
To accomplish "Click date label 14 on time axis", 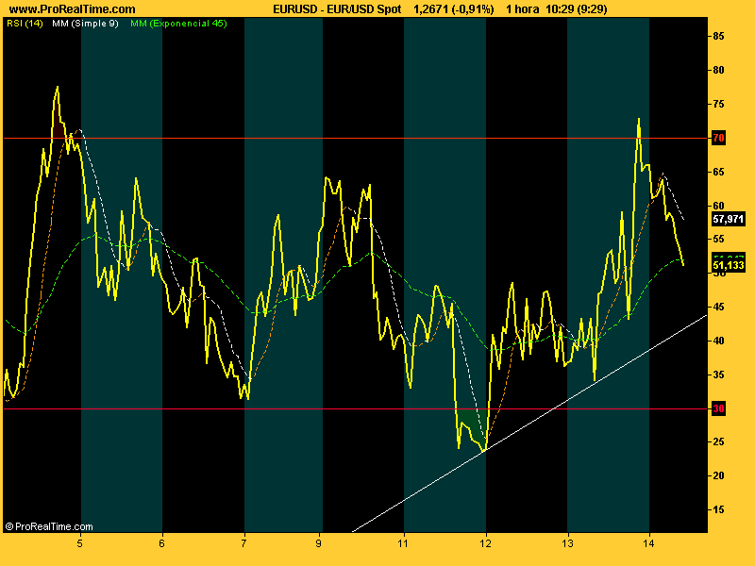I will [x=649, y=544].
